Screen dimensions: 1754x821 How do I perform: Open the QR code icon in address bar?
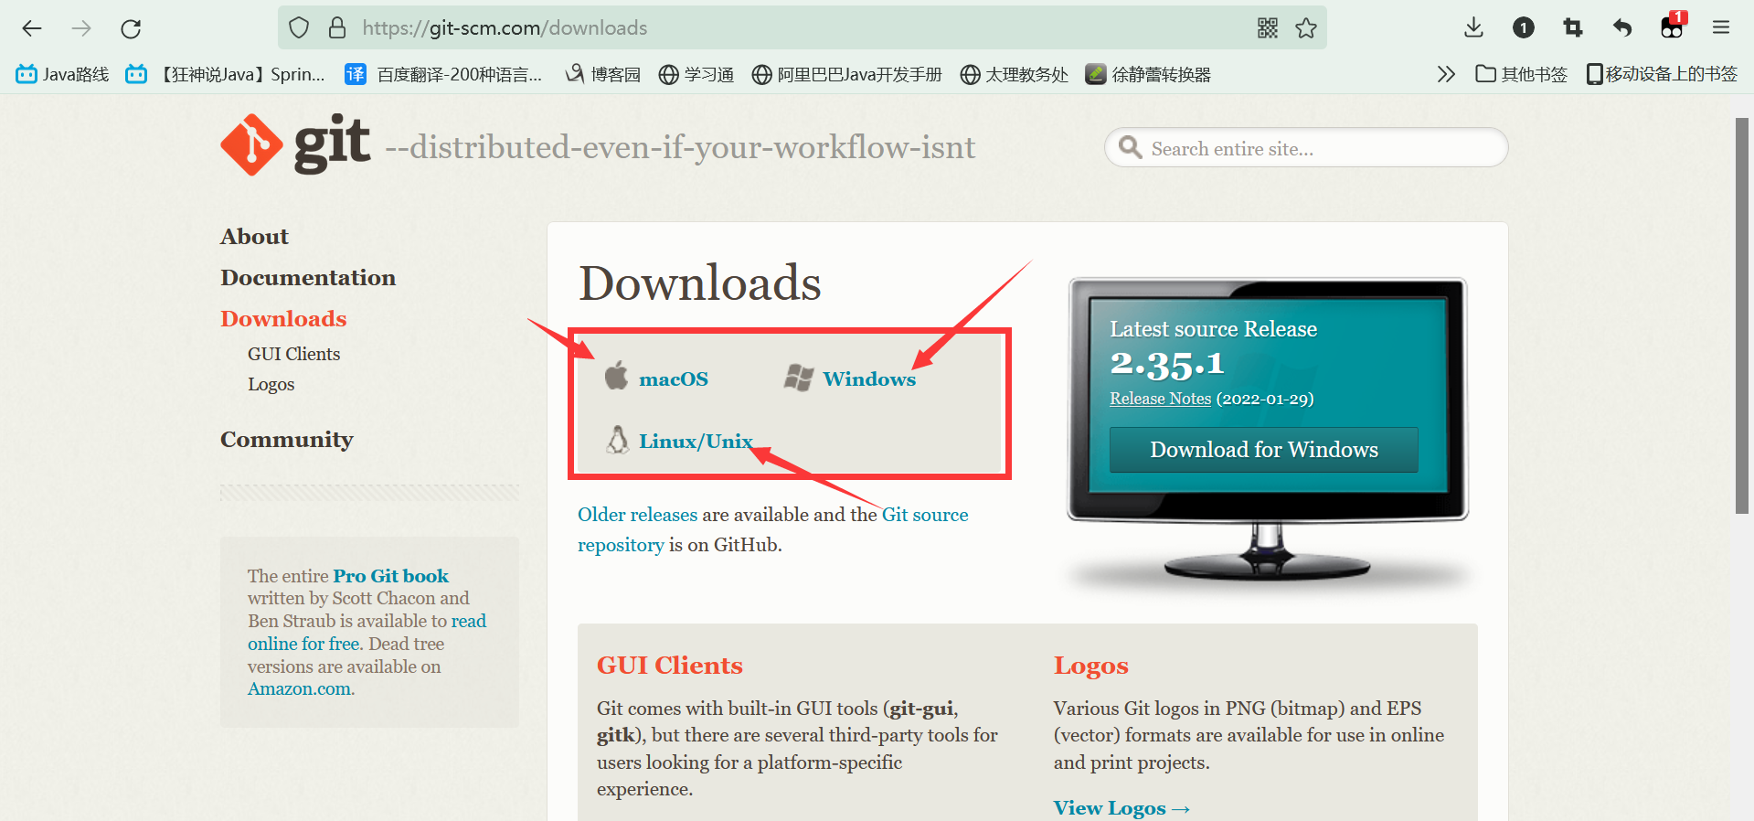[1267, 28]
